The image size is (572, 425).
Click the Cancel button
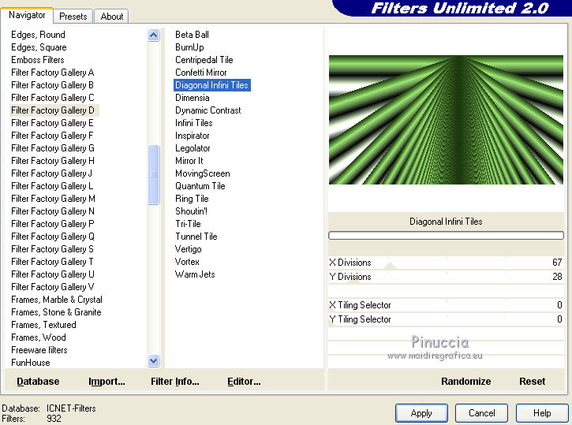click(x=481, y=413)
